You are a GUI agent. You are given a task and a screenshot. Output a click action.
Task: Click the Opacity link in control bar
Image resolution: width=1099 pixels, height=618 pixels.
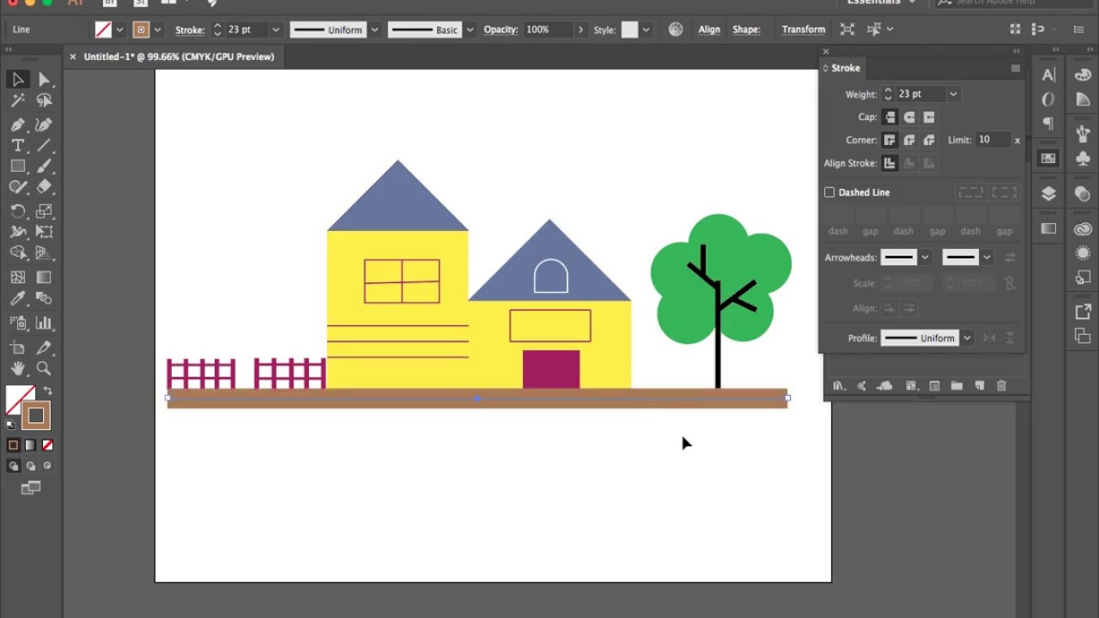tap(501, 29)
